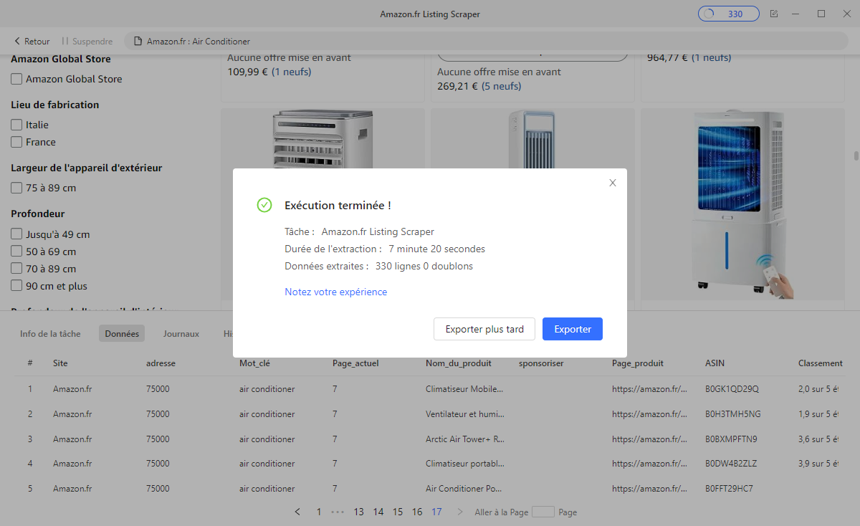Go to results page 16
The width and height of the screenshot is (860, 526).
417,512
